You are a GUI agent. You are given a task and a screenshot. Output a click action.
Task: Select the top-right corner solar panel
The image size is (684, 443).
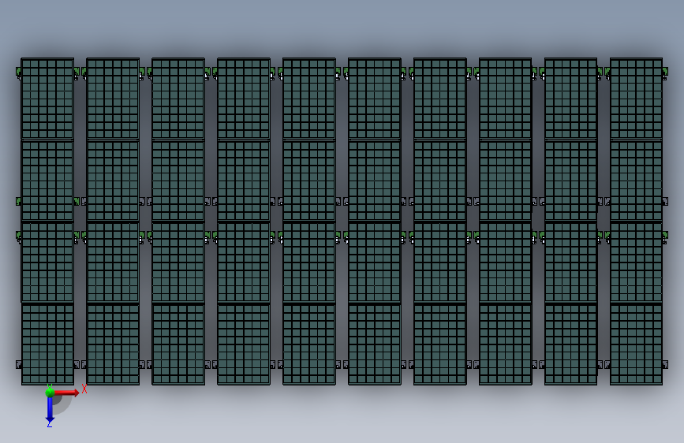(x=636, y=99)
